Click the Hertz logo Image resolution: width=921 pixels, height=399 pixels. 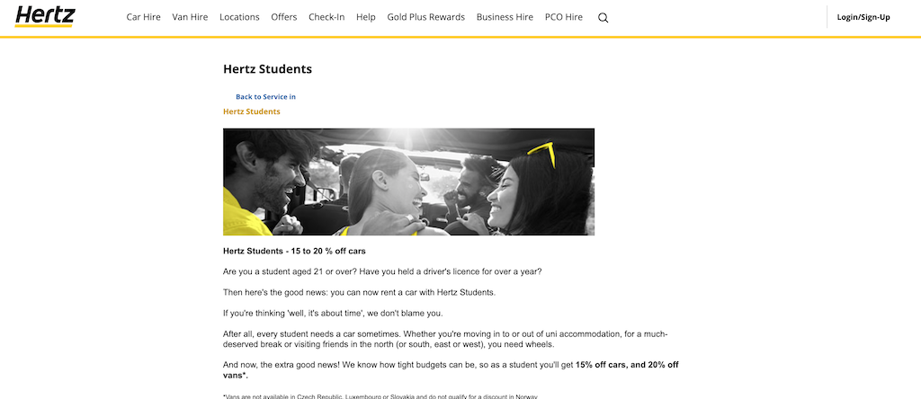pos(45,16)
